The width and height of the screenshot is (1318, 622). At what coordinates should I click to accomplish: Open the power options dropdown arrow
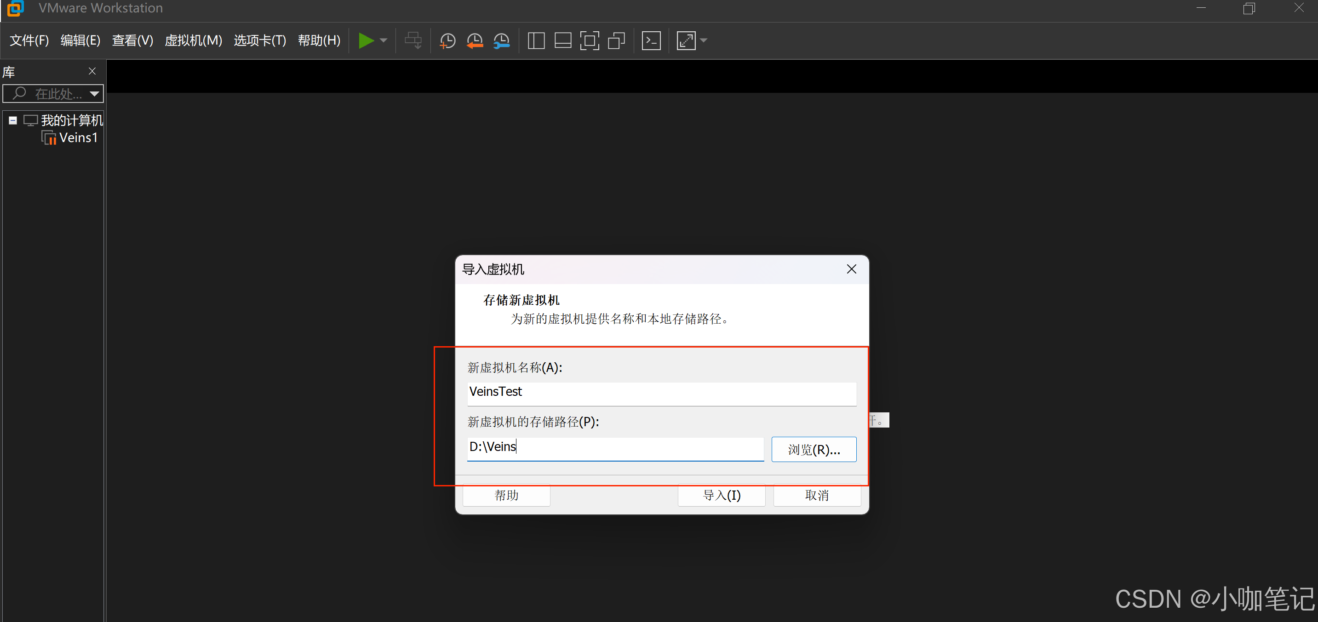383,40
